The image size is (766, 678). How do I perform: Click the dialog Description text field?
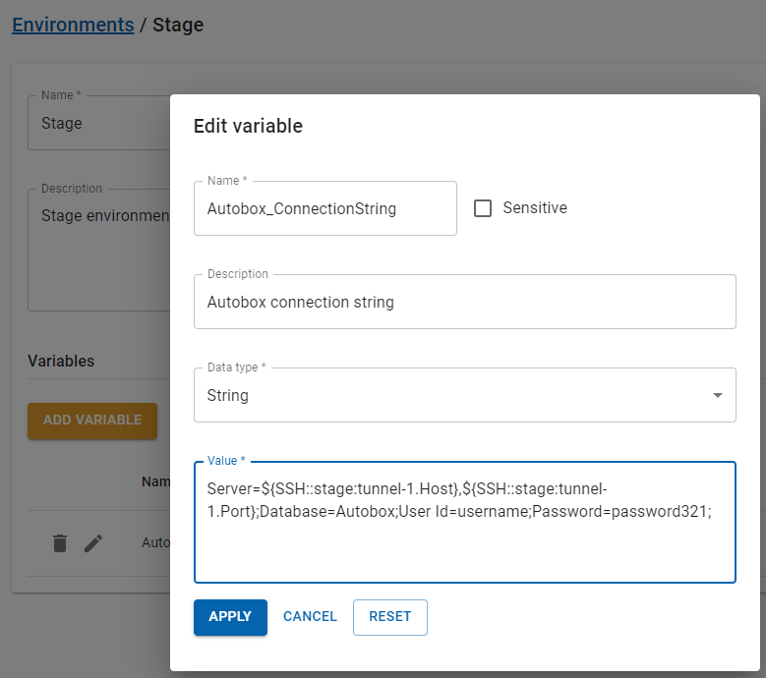[464, 303]
